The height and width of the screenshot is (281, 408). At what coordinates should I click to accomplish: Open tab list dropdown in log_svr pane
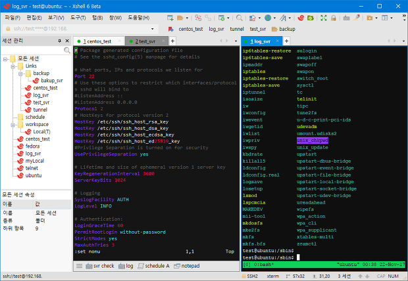[x=403, y=41]
